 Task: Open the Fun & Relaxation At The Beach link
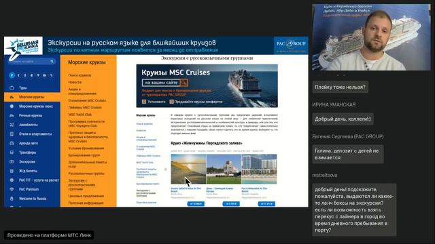click(x=254, y=190)
